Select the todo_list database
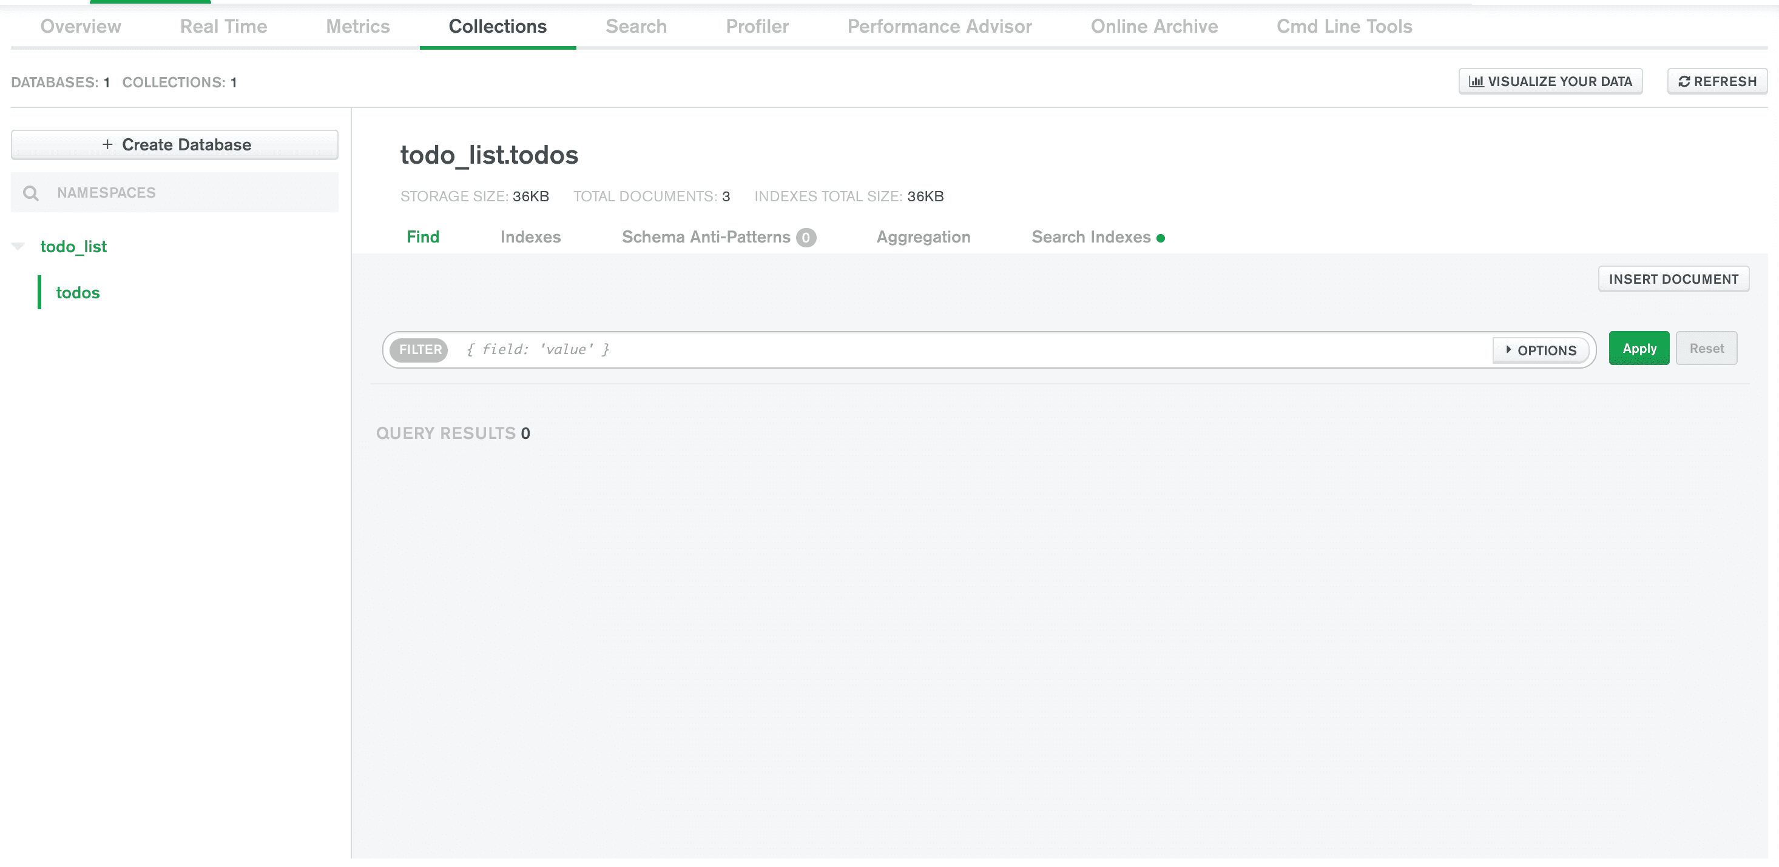 (x=73, y=246)
